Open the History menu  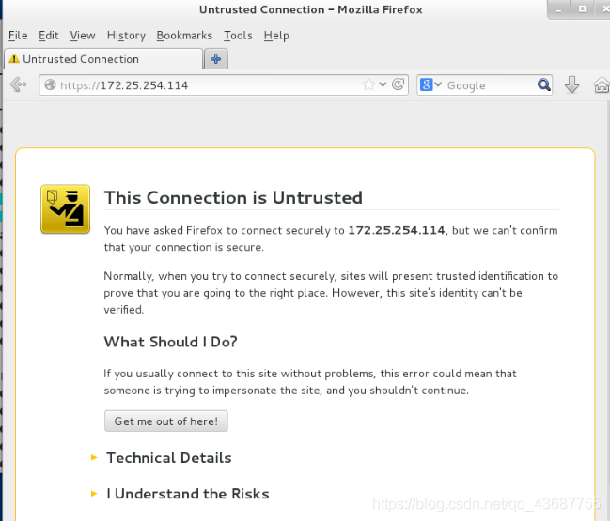pyautogui.click(x=126, y=36)
